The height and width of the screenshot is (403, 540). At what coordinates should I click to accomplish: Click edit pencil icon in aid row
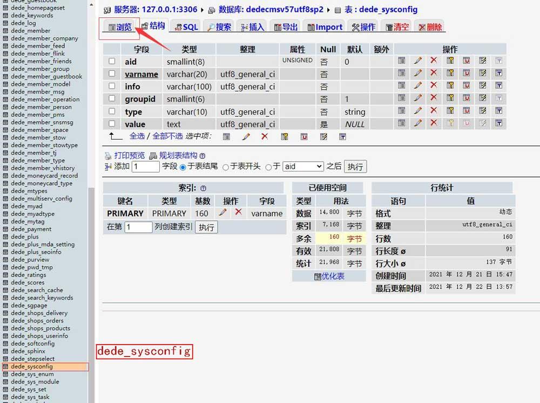pyautogui.click(x=418, y=61)
